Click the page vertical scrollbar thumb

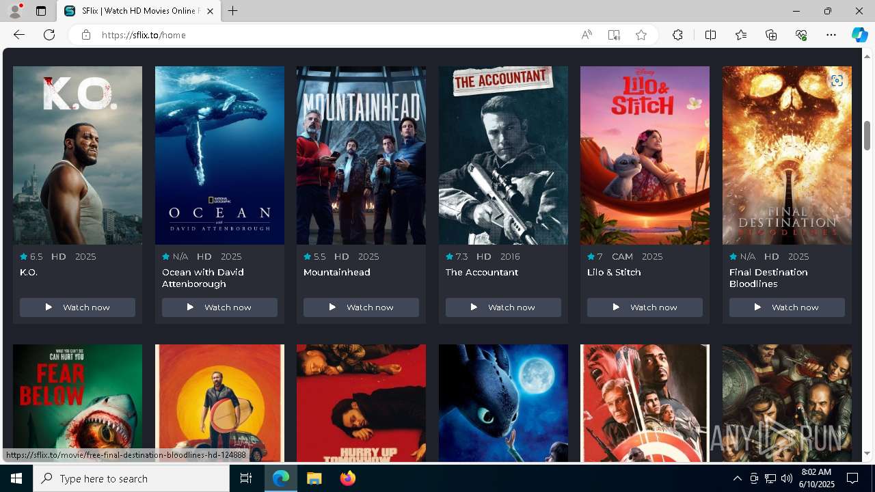point(867,135)
